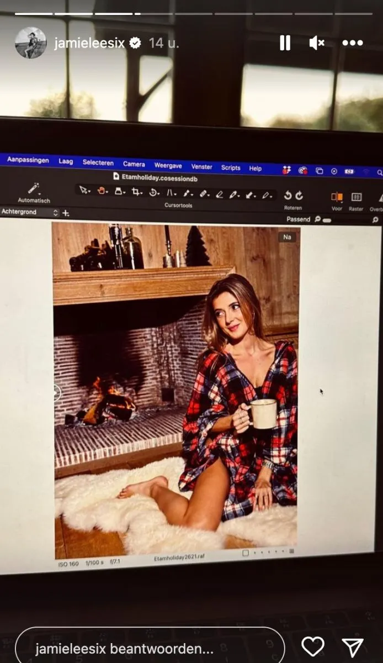
Task: Select the white balance picker tool
Action: [234, 194]
